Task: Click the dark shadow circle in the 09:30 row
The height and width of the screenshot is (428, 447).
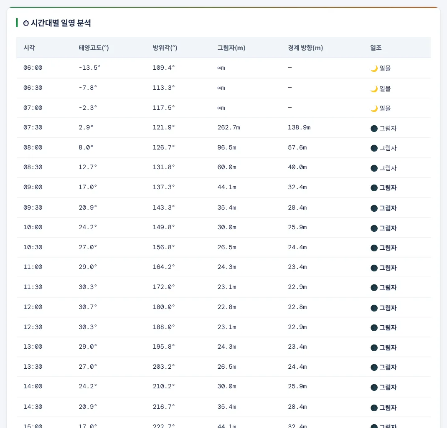Action: click(374, 208)
